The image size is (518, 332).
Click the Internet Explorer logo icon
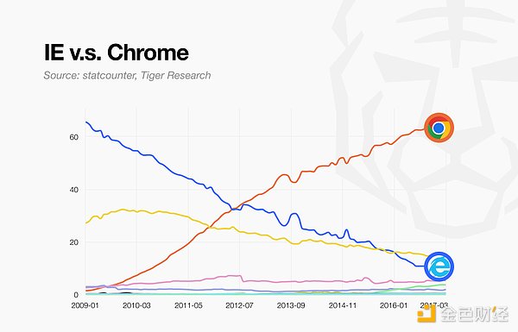coord(439,266)
